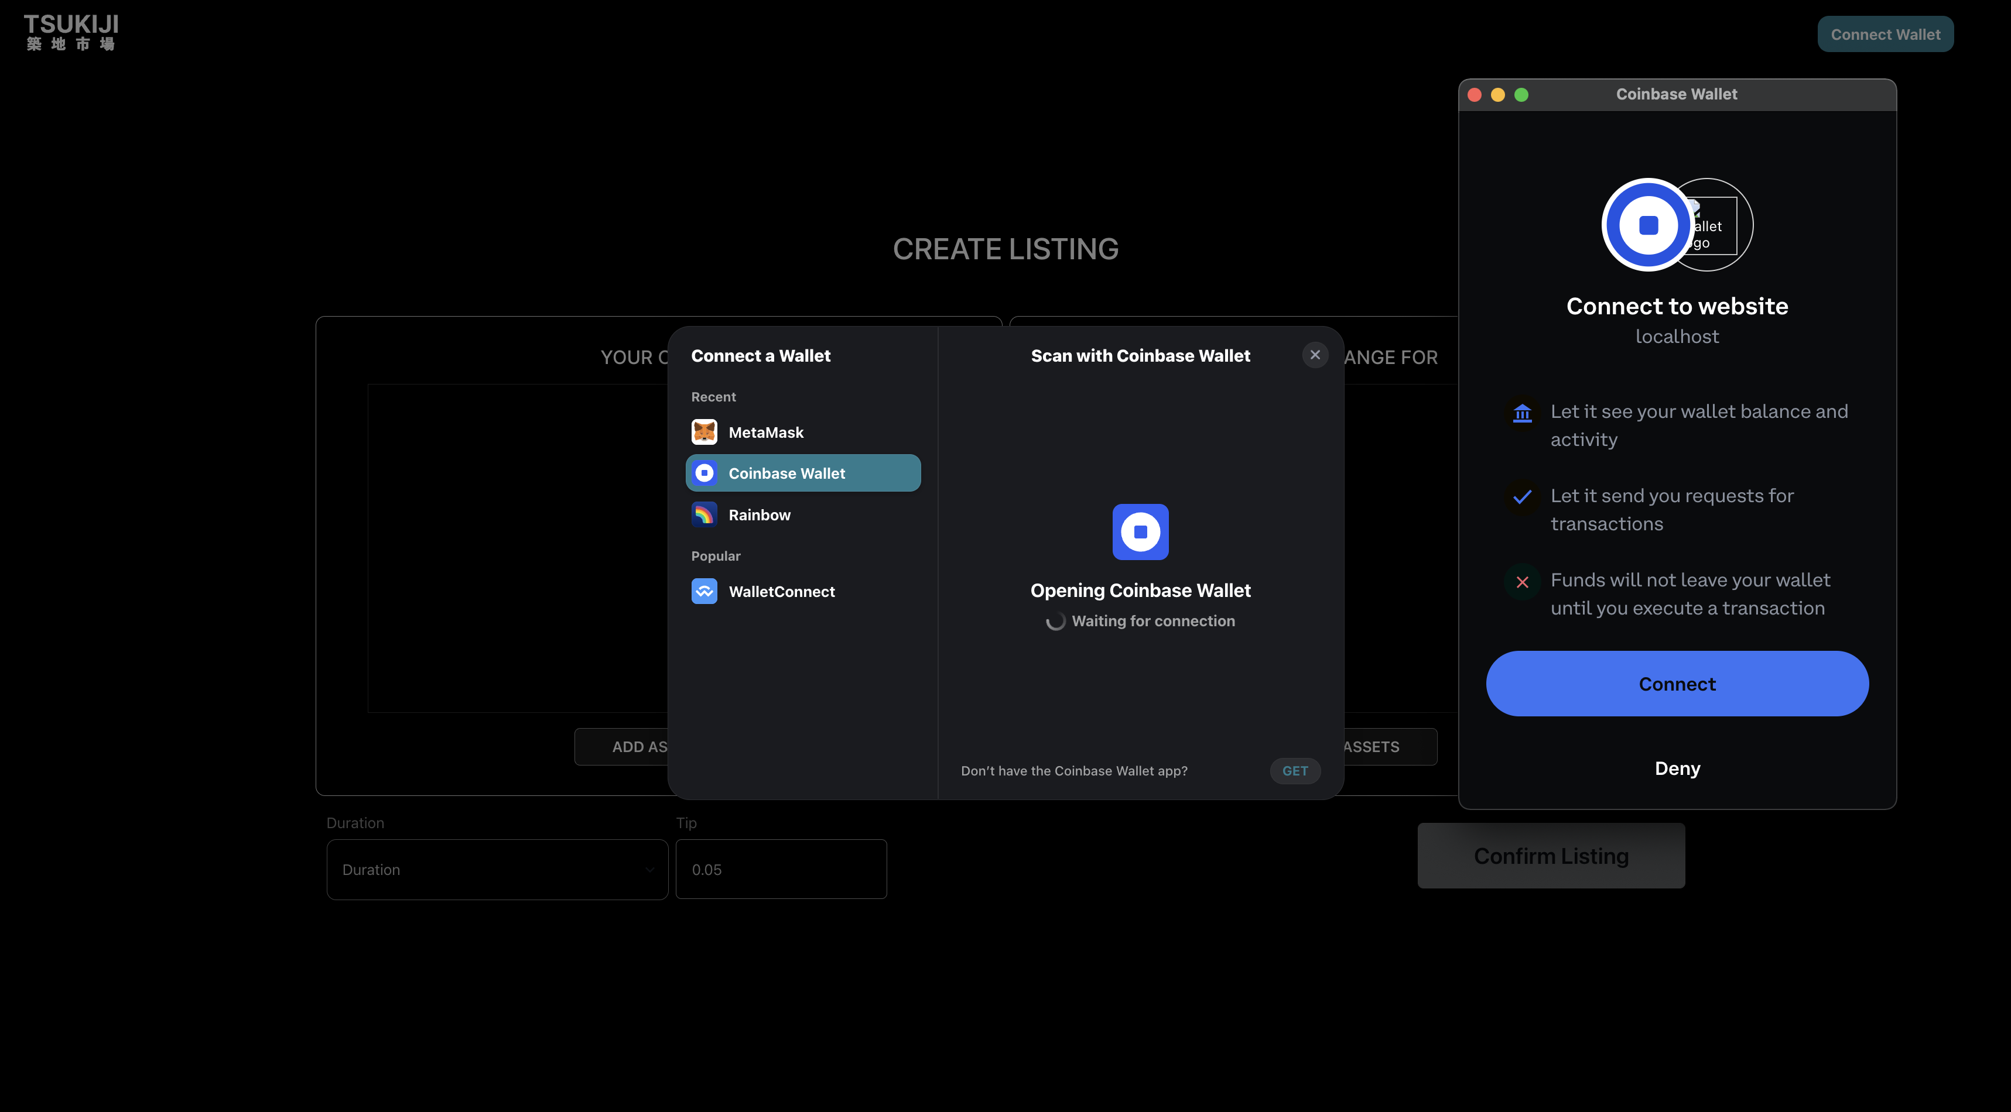Click the Confirm Listing button
This screenshot has height=1112, width=2011.
pyautogui.click(x=1550, y=855)
